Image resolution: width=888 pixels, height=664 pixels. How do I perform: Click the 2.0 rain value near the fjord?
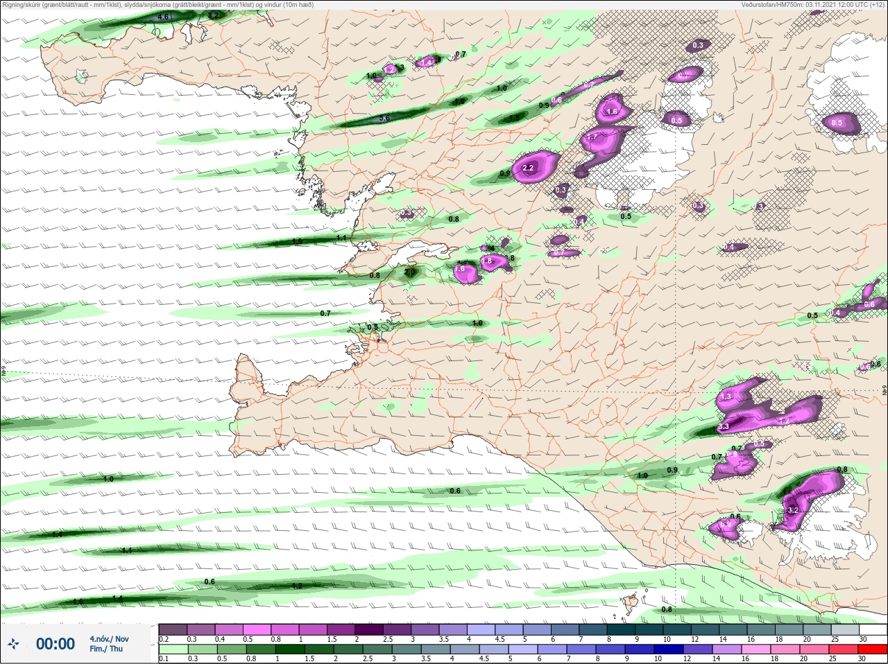click(x=409, y=272)
